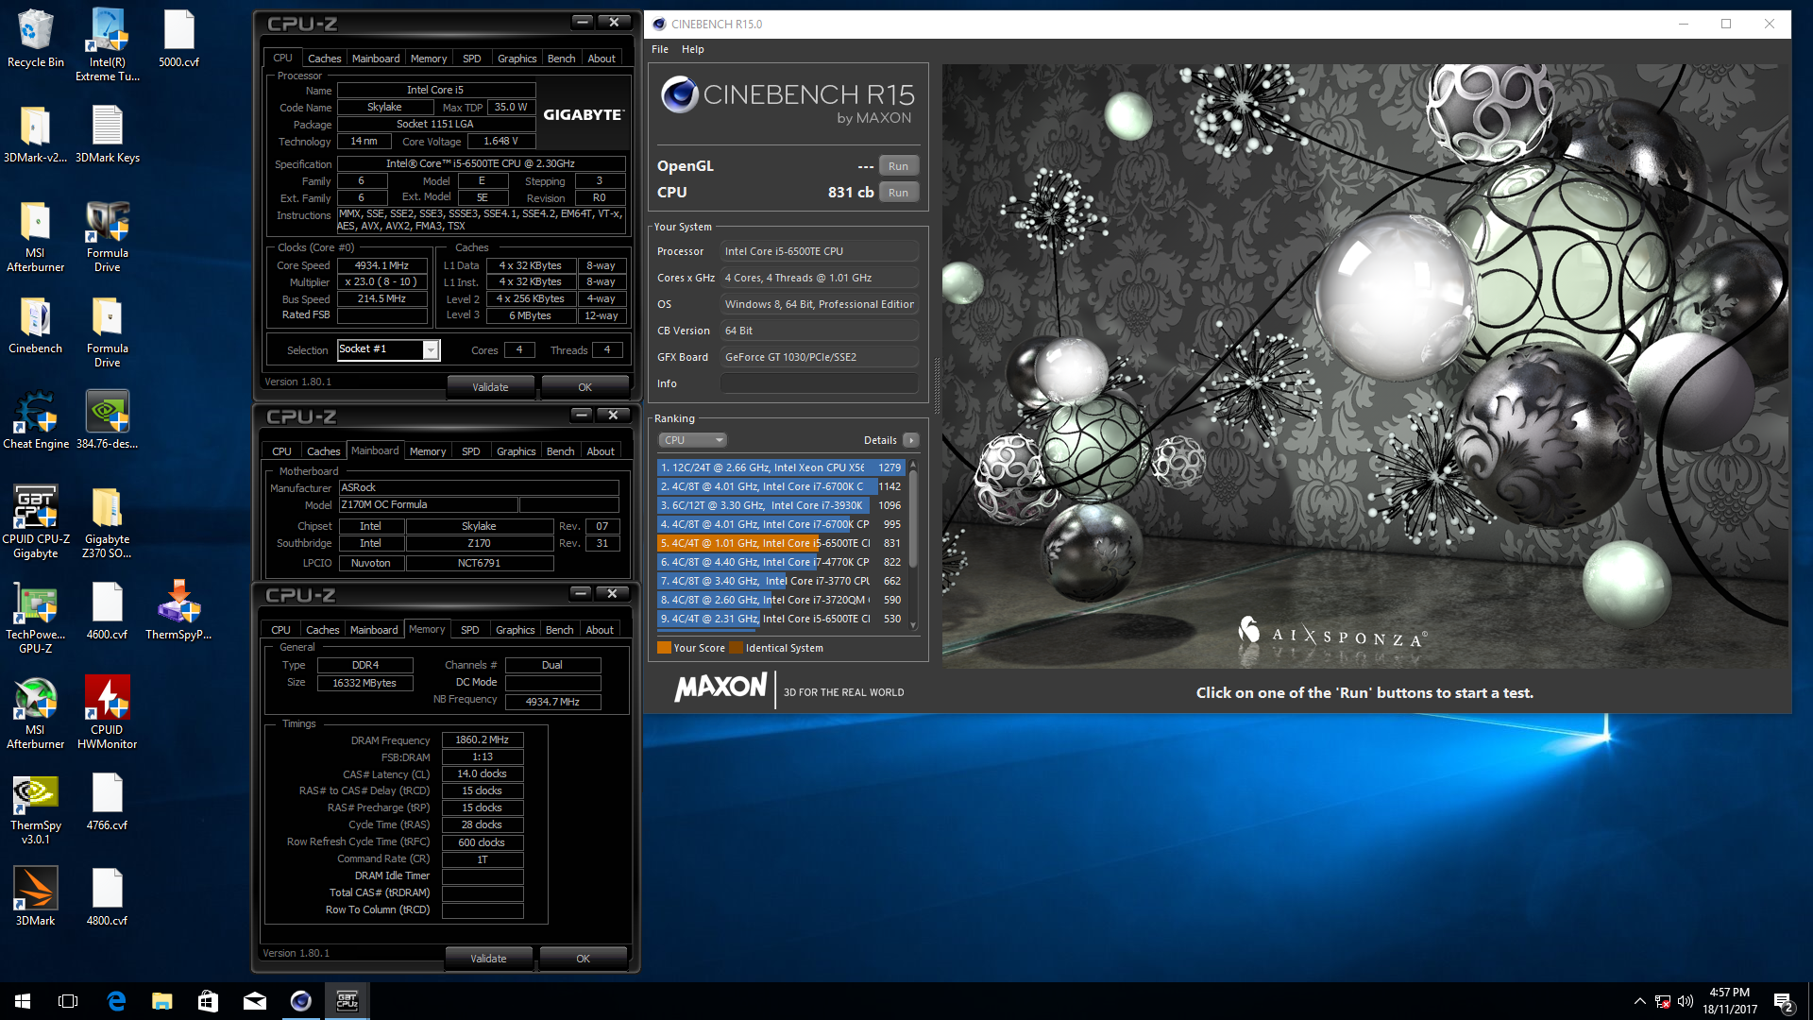Open the Action Center notifications icon

(1785, 1001)
